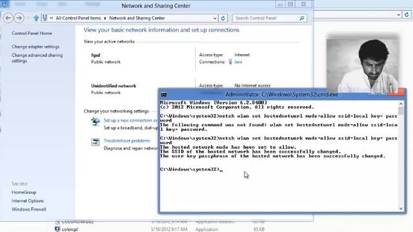The image size is (413, 232).
Task: Close the cmd.exe window
Action: [396, 92]
